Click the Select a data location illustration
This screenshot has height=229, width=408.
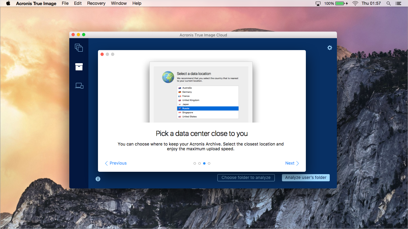[201, 92]
